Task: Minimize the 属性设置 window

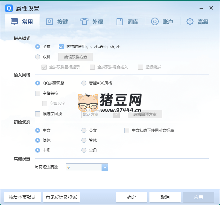Action: [201, 8]
